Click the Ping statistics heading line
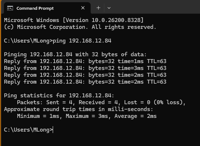Viewport: 200px width, 146px height. coord(59,96)
